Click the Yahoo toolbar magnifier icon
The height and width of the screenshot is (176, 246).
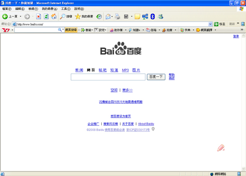click(x=59, y=30)
